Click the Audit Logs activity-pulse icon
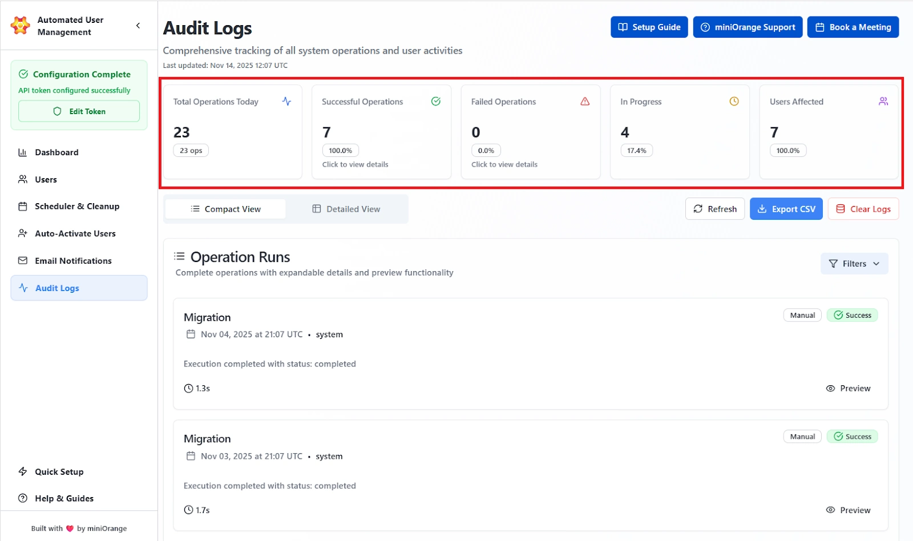Image resolution: width=913 pixels, height=541 pixels. [x=23, y=288]
